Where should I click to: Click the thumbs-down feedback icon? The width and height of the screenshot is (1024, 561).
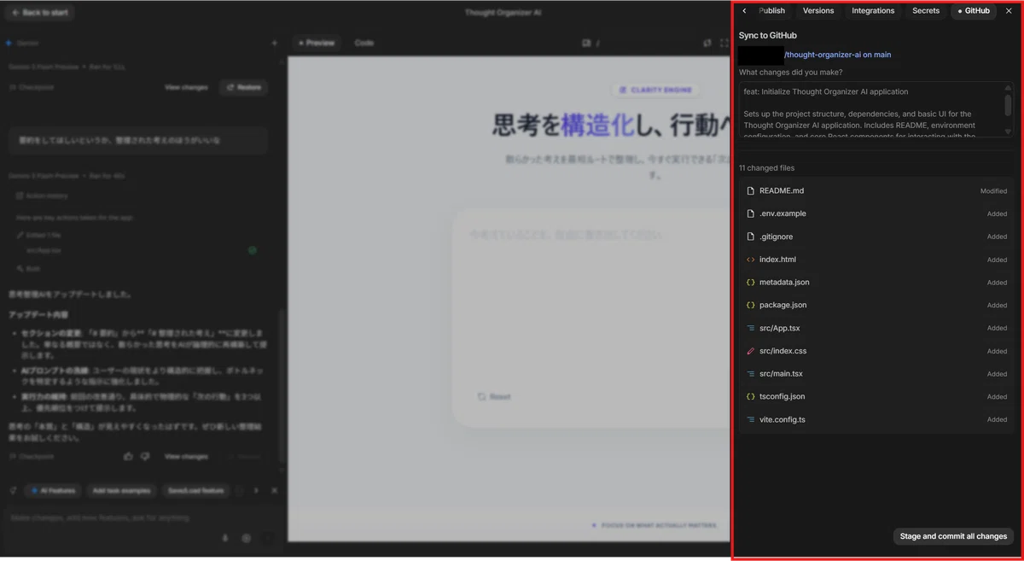tap(144, 457)
